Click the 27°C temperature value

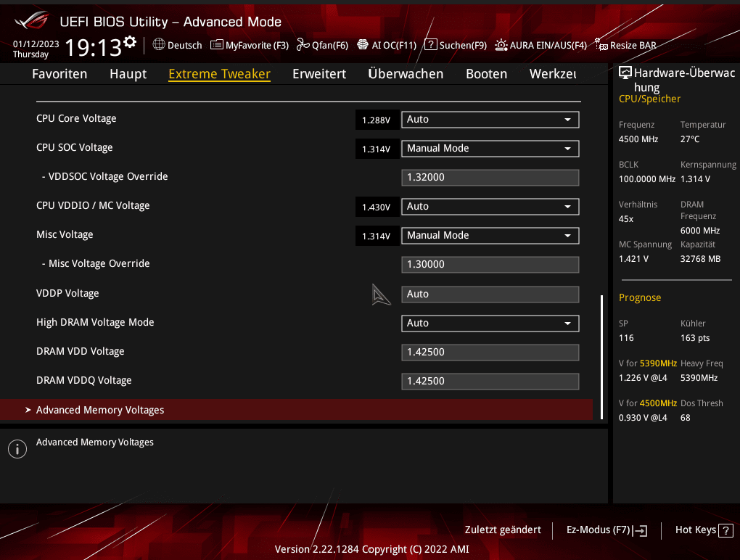click(690, 139)
